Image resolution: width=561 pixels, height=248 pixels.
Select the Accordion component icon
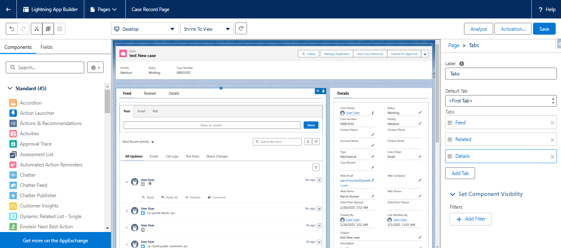(x=13, y=103)
